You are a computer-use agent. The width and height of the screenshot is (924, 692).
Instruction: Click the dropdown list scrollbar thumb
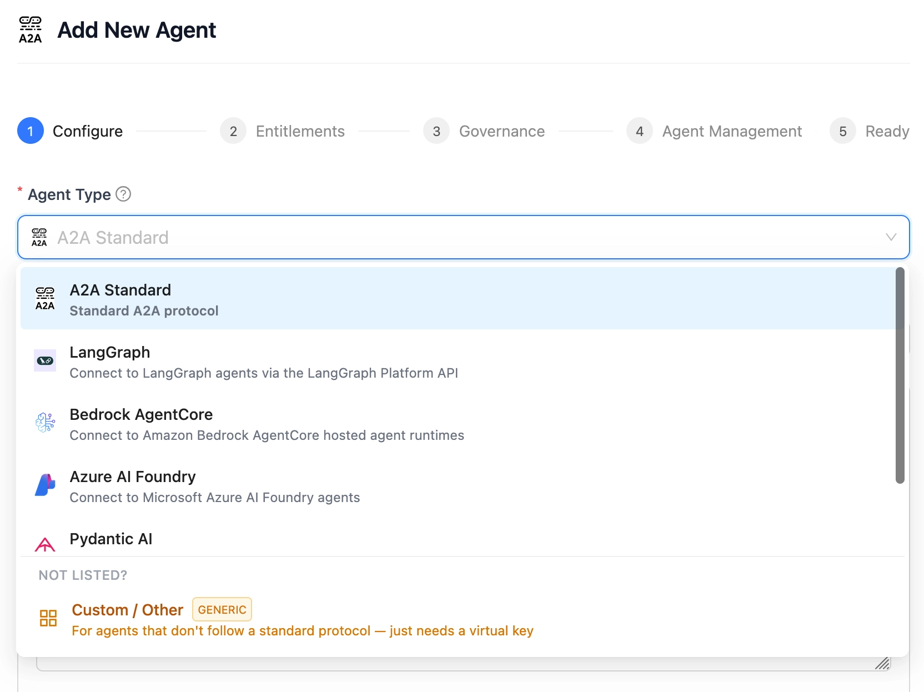[x=900, y=375]
